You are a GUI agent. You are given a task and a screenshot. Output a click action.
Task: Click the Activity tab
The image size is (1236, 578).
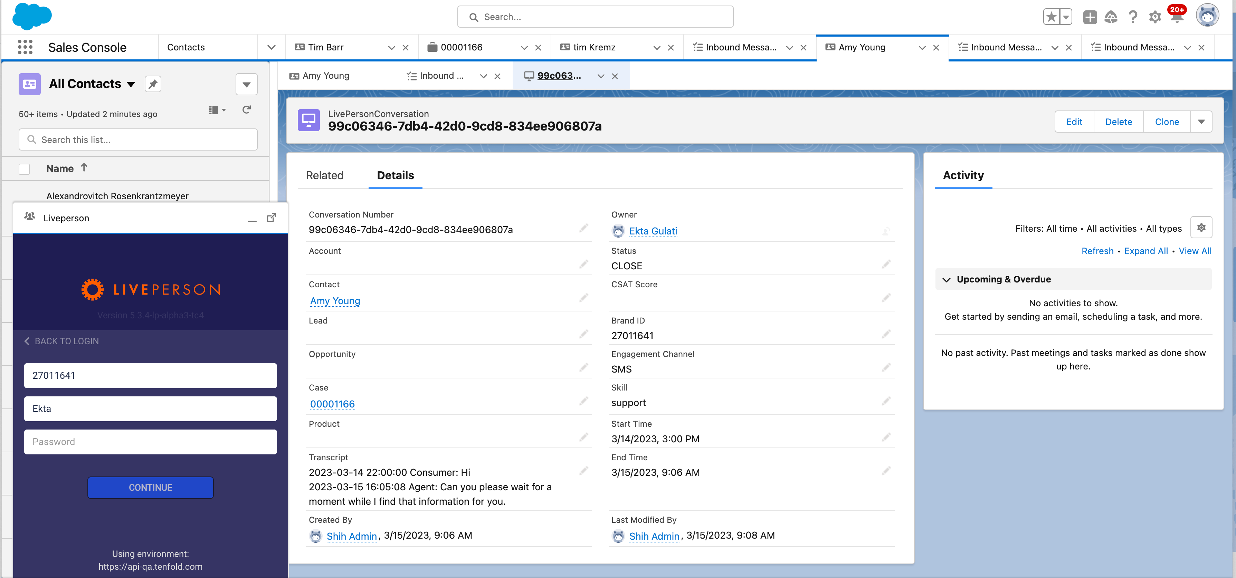(x=963, y=175)
